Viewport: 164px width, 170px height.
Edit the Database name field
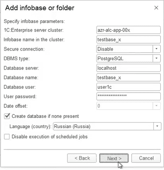[128, 78]
